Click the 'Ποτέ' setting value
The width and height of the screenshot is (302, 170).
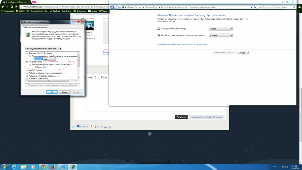tap(45, 67)
